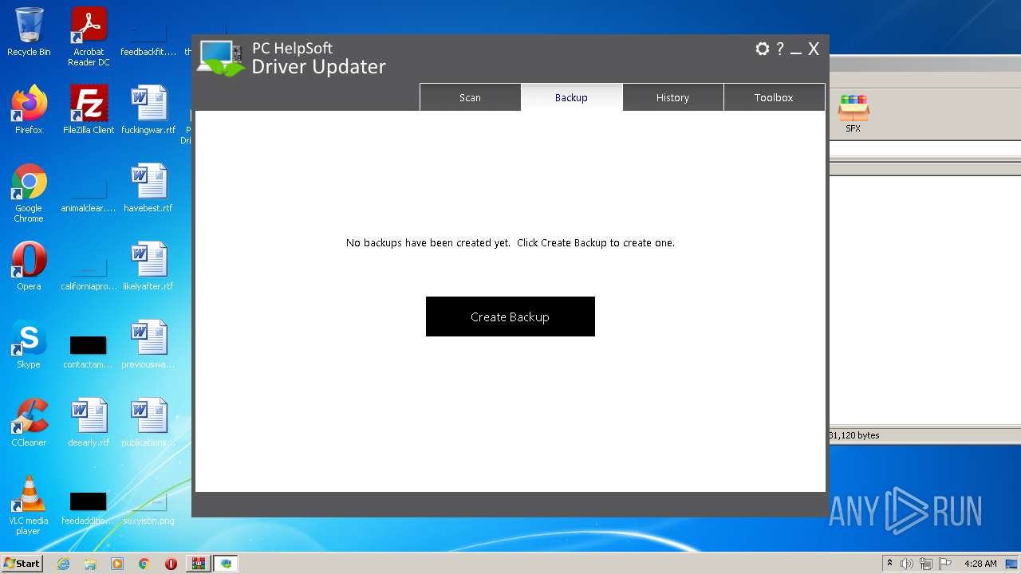Select the animalclear file icon
Image resolution: width=1021 pixels, height=574 pixels.
pos(89,195)
